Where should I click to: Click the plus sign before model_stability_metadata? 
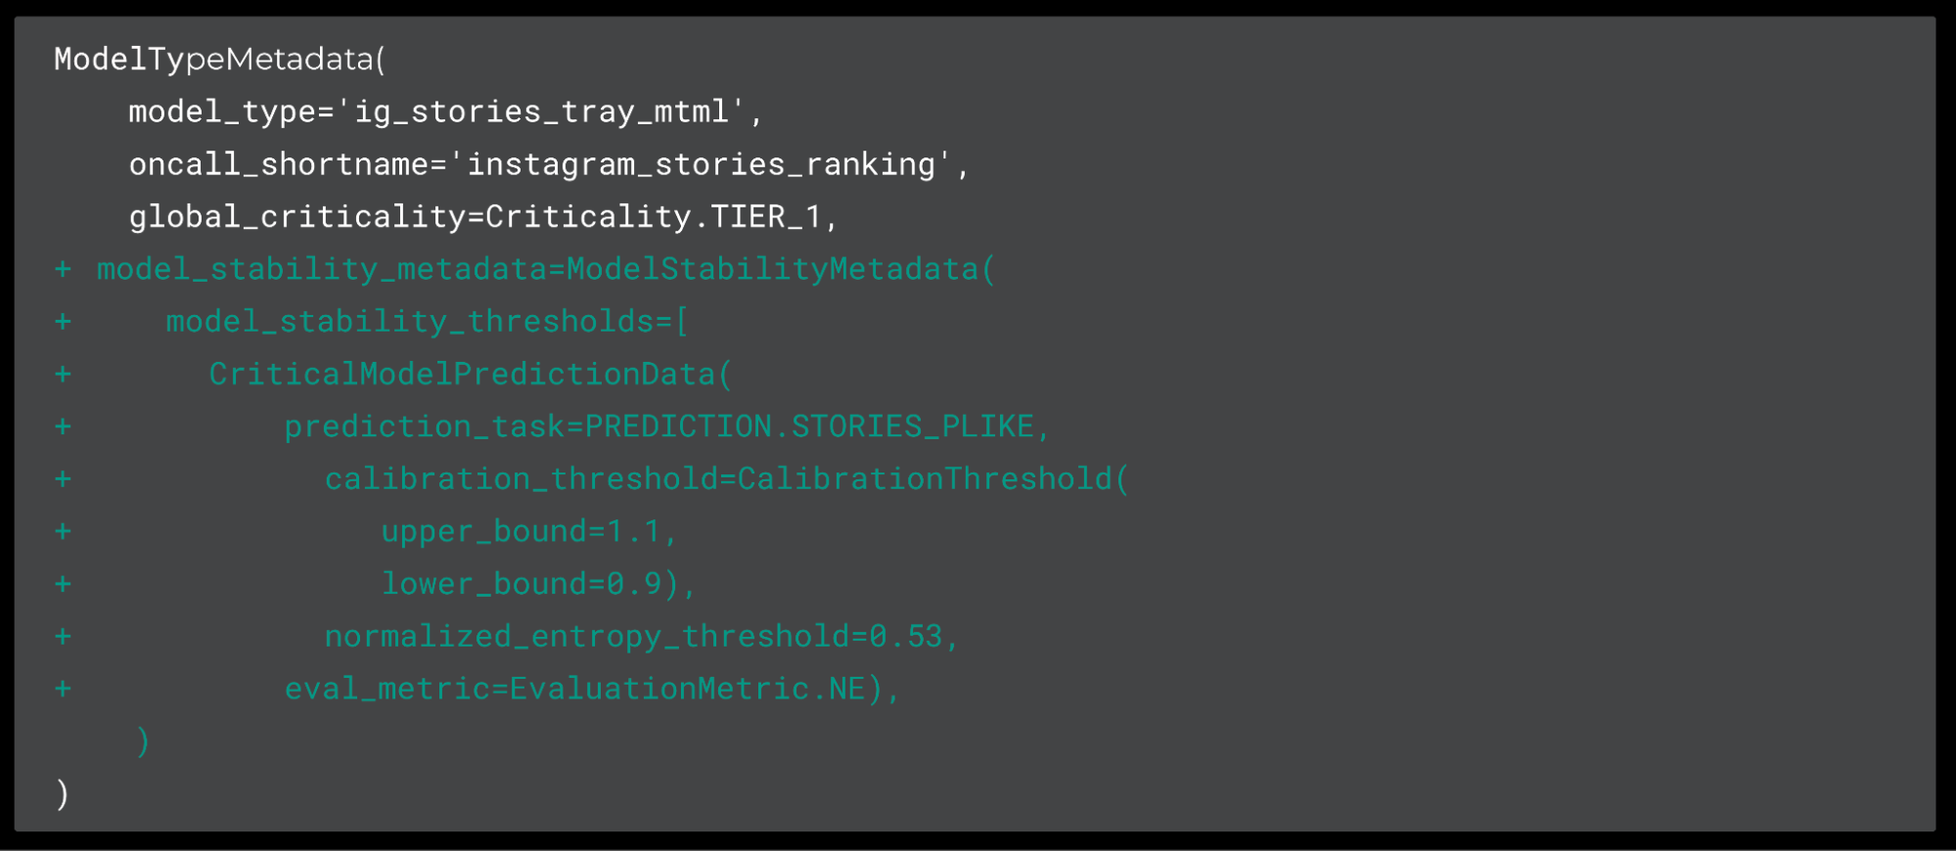pos(64,269)
